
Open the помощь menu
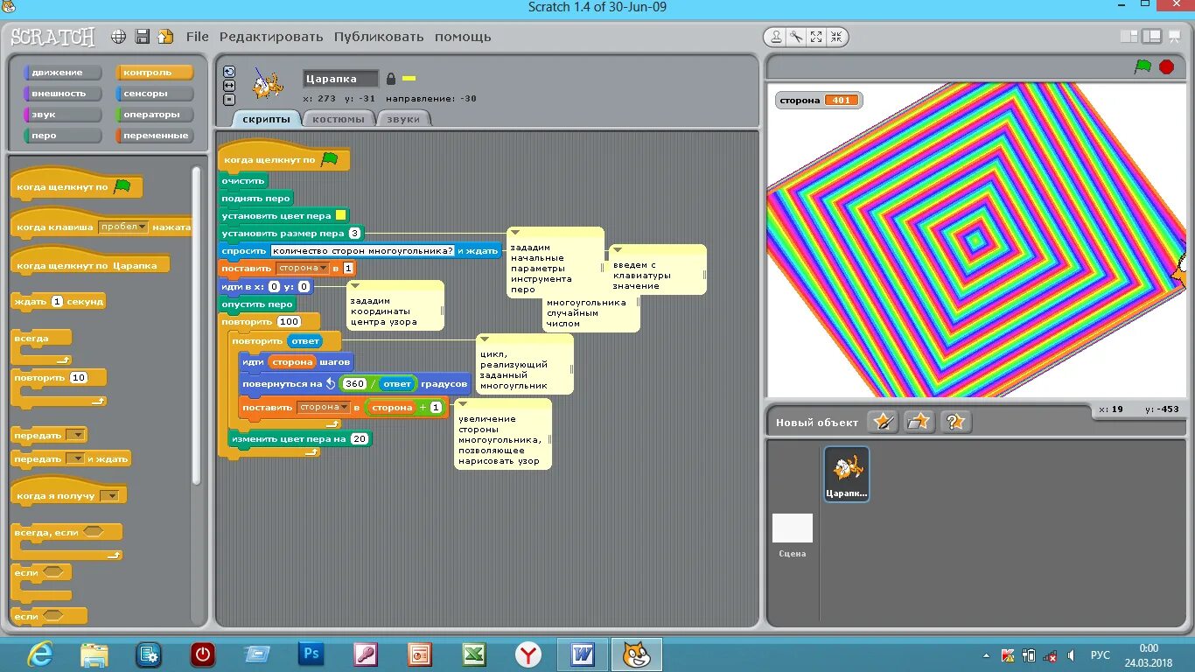click(x=463, y=37)
